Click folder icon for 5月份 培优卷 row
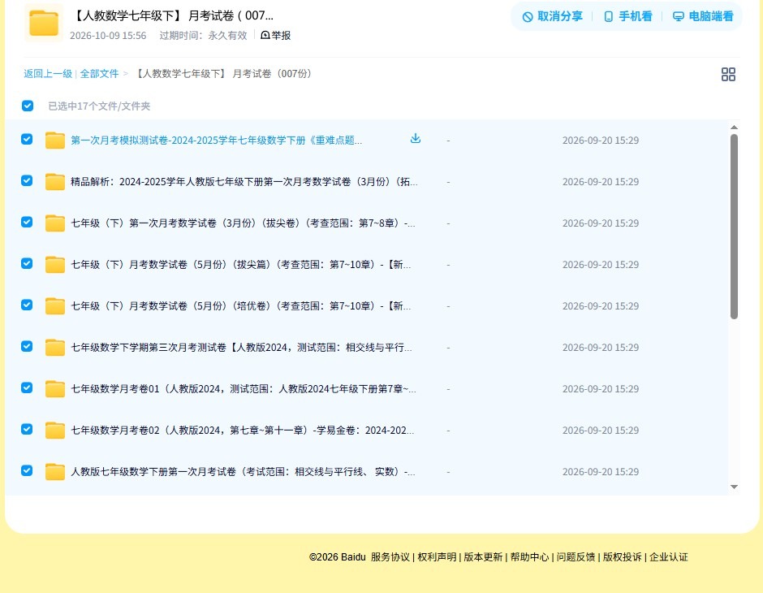This screenshot has width=763, height=593. [x=55, y=305]
